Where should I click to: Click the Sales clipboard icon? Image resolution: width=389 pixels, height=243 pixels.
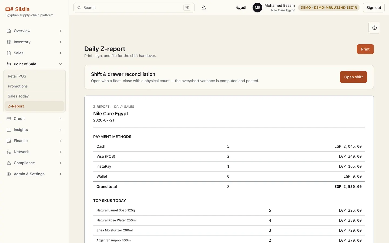[x=9, y=53]
